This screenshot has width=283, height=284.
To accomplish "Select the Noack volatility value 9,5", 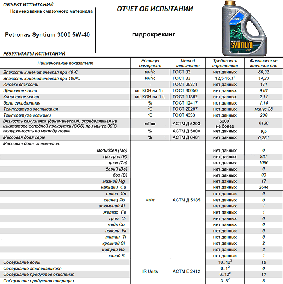I will (x=264, y=131).
